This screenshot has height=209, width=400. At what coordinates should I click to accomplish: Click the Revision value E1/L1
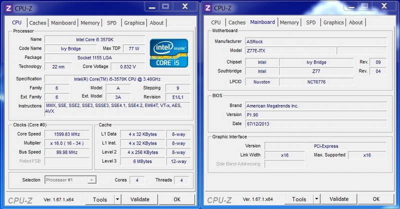(x=178, y=97)
